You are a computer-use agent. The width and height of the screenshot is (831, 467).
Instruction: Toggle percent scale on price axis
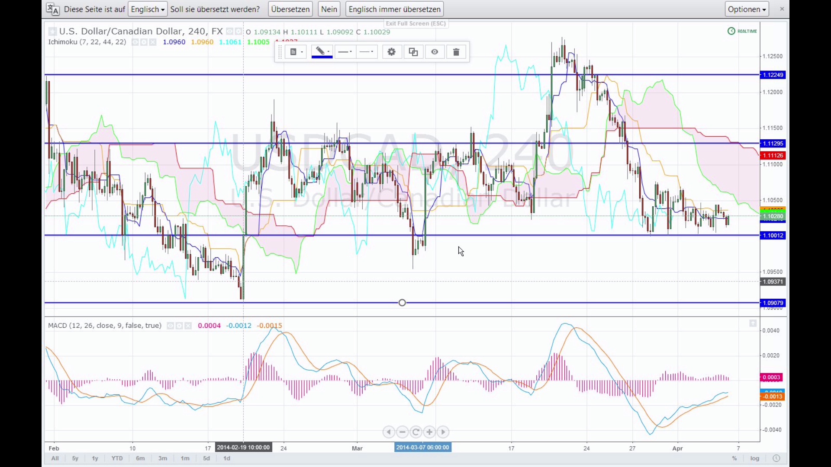(734, 458)
